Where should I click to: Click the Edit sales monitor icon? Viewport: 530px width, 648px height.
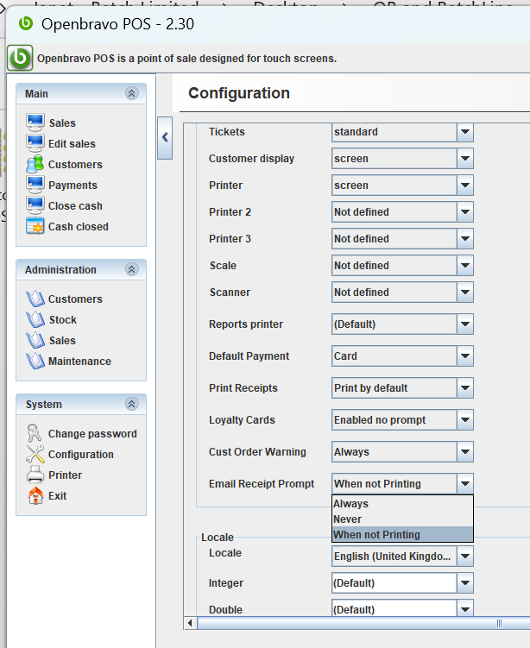coord(35,143)
